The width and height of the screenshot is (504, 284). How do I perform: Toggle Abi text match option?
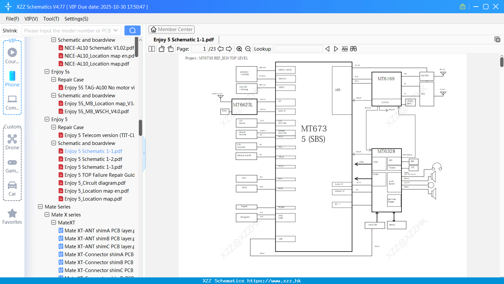[344, 49]
